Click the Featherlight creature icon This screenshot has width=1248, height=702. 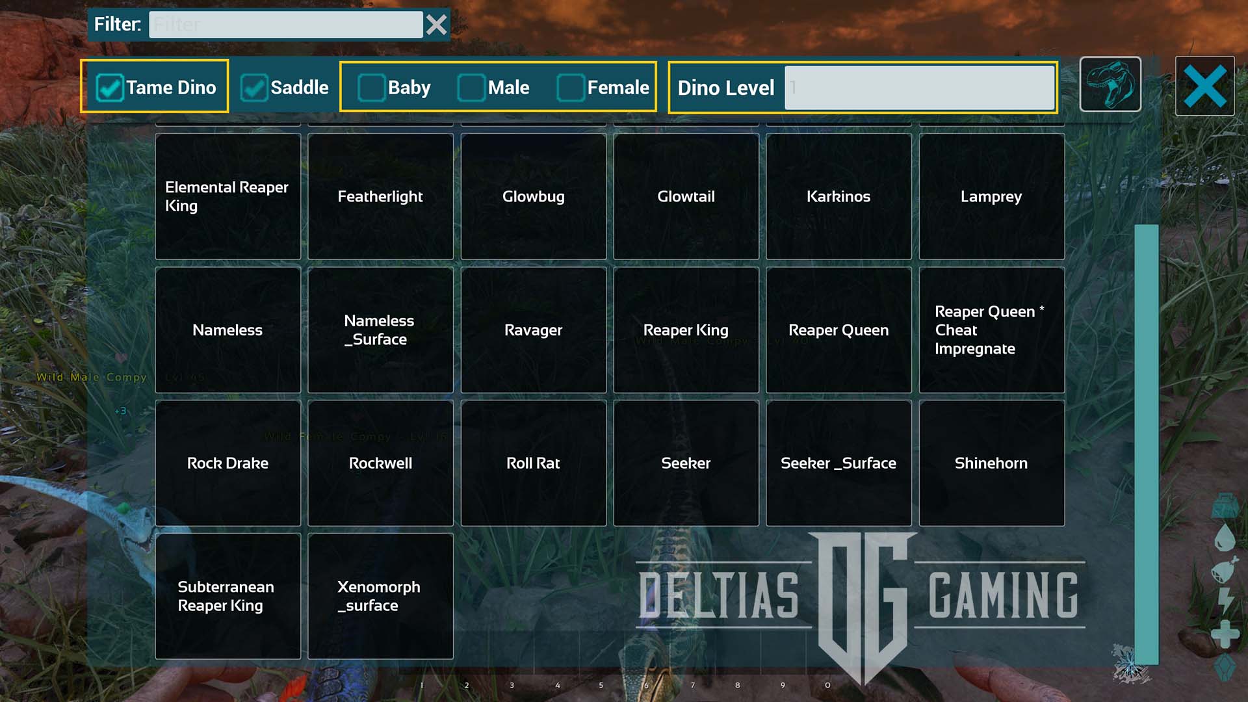click(x=380, y=196)
